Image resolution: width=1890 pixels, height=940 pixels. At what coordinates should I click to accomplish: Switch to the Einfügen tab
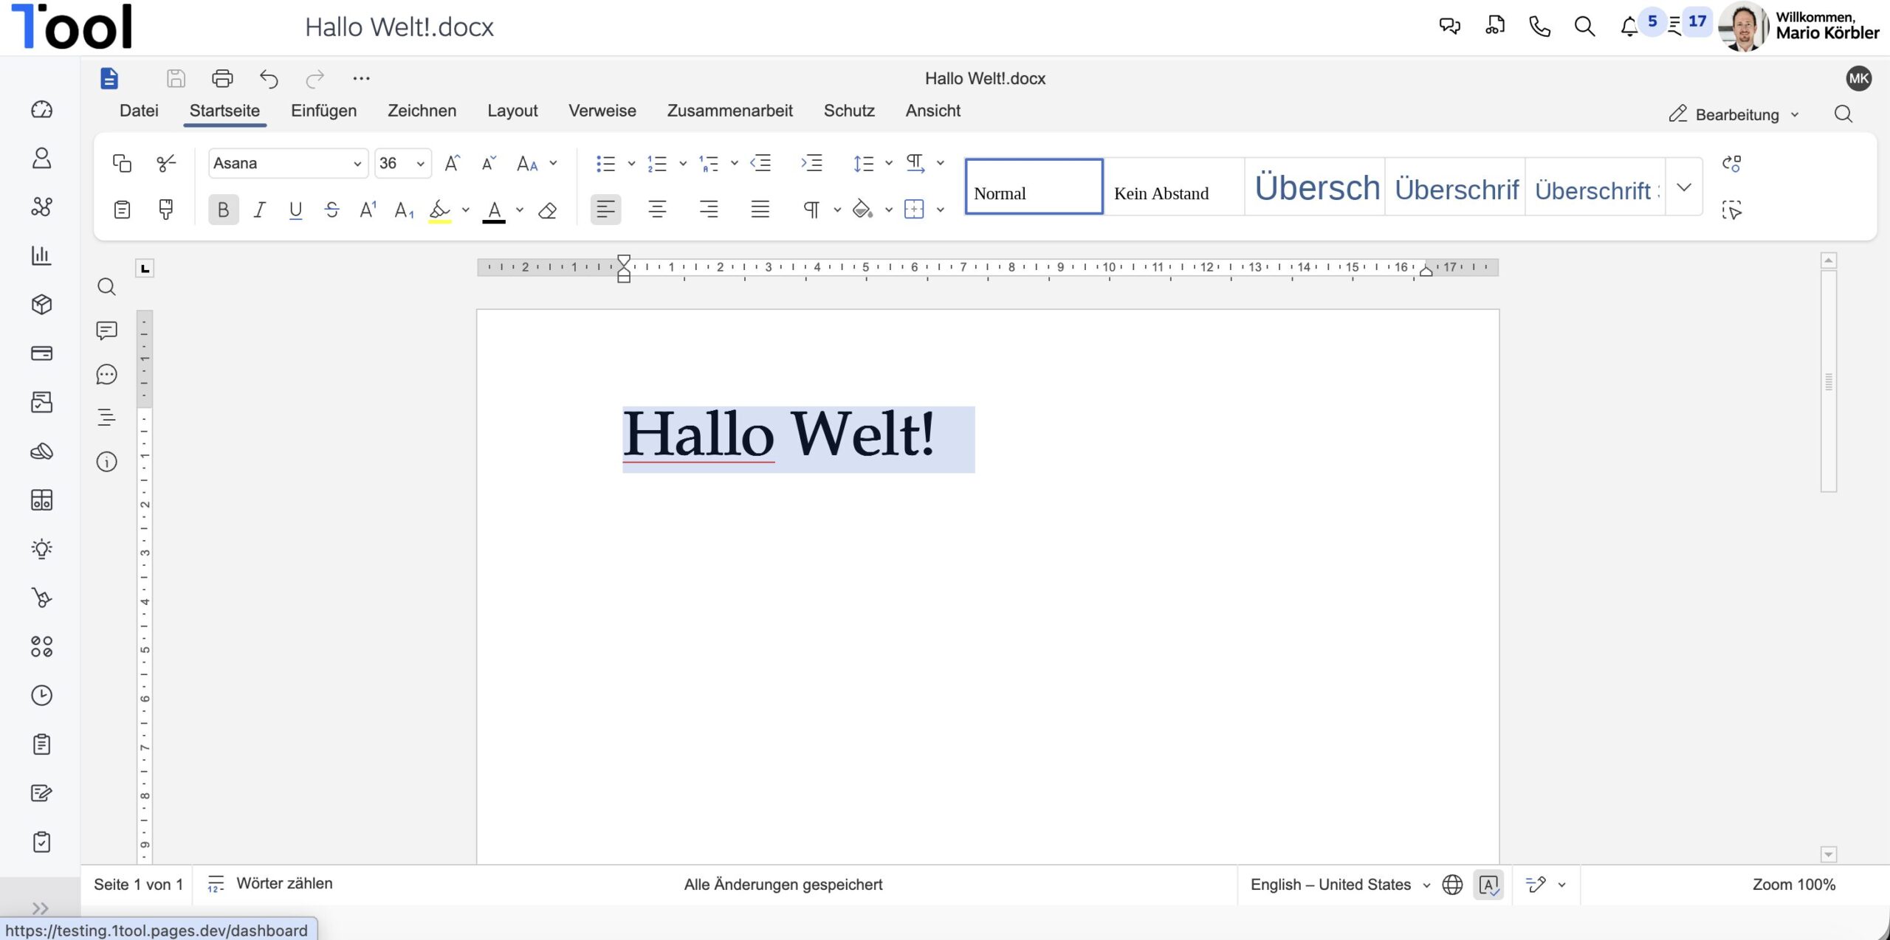pyautogui.click(x=323, y=111)
